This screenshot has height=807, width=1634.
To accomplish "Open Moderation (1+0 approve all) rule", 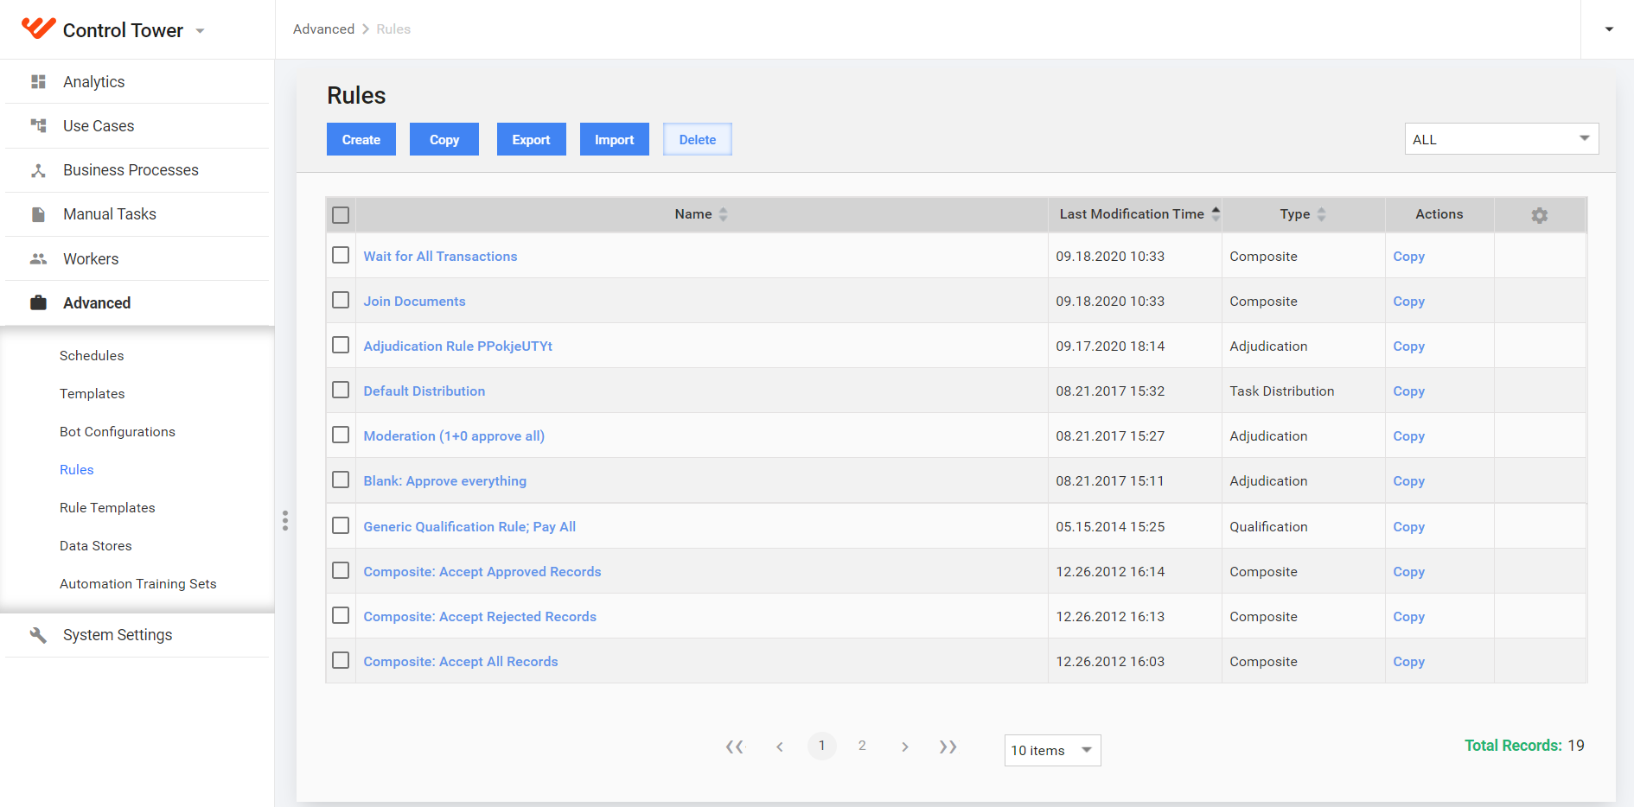I will click(x=454, y=436).
